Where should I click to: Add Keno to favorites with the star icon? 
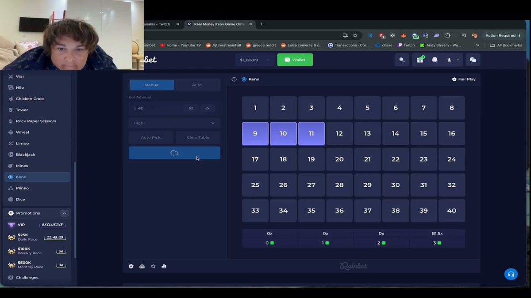[x=153, y=266]
